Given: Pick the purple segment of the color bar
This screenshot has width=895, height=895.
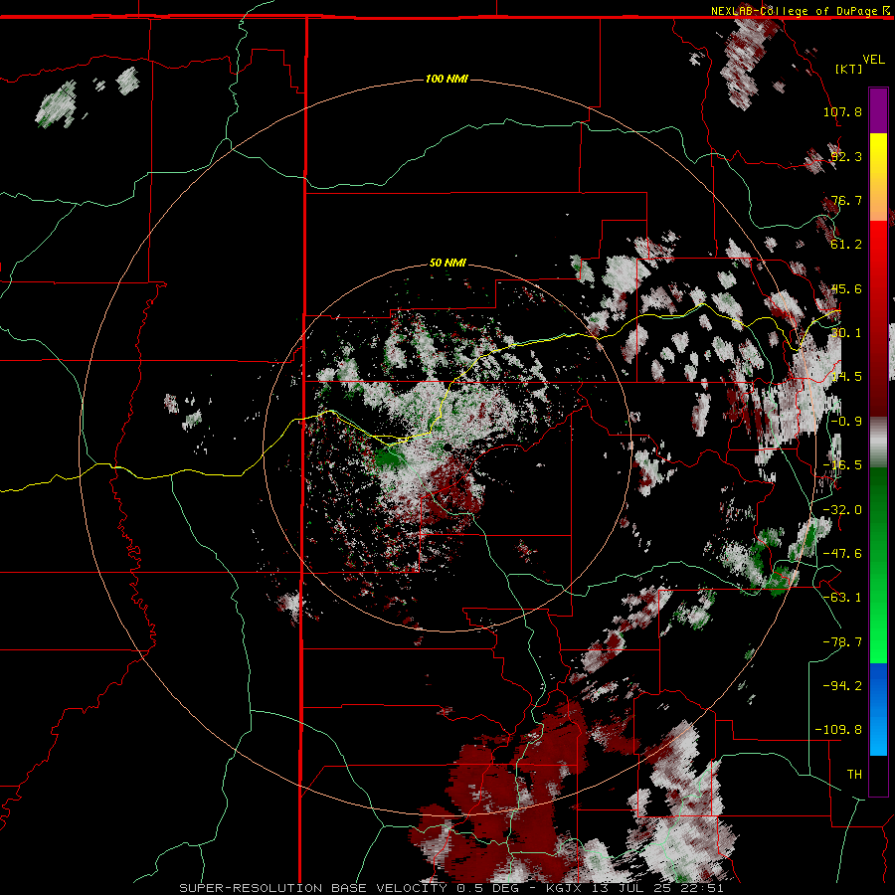Looking at the screenshot, I should tap(878, 110).
